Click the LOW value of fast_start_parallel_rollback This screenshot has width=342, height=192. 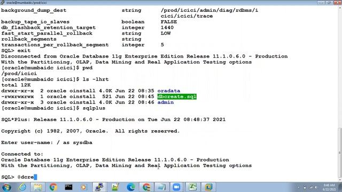tap(166, 33)
